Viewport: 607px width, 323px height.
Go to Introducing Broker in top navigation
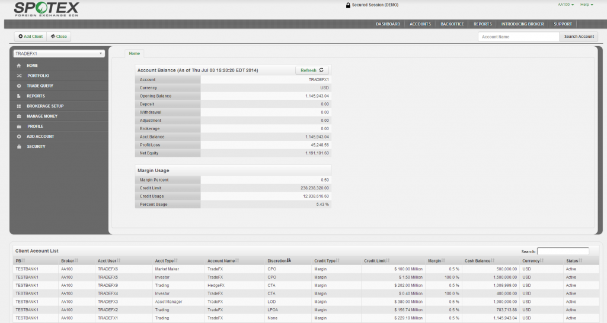click(x=522, y=24)
